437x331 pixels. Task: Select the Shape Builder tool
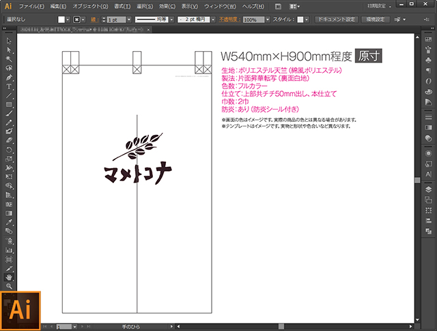[9, 186]
